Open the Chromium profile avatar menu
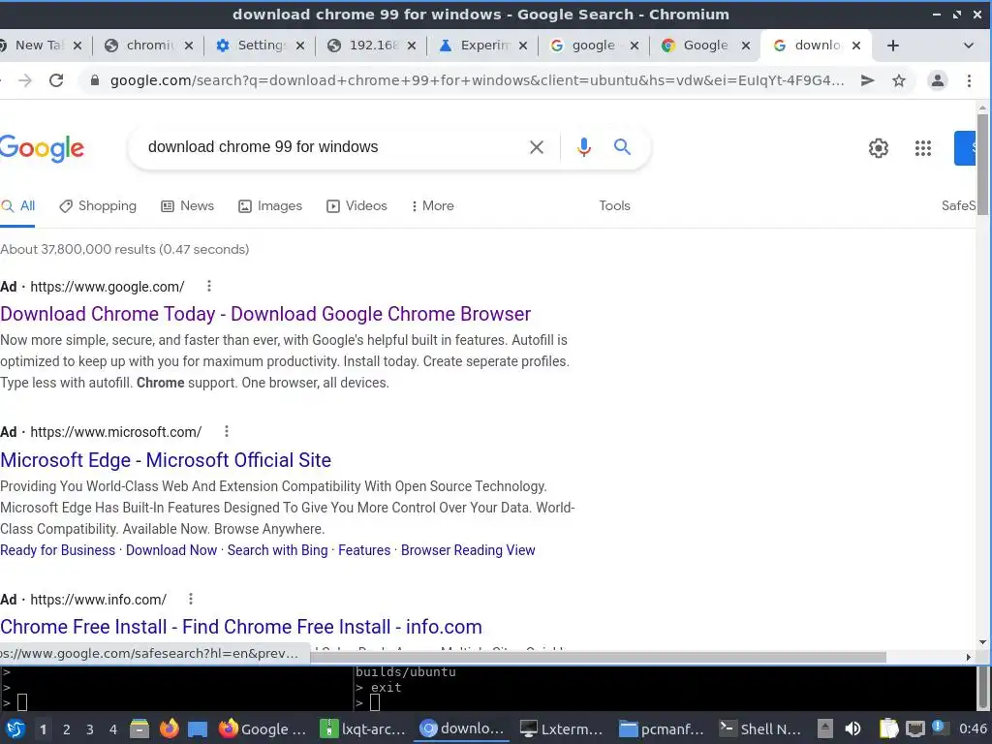Screen dimensions: 992x744 coord(937,80)
